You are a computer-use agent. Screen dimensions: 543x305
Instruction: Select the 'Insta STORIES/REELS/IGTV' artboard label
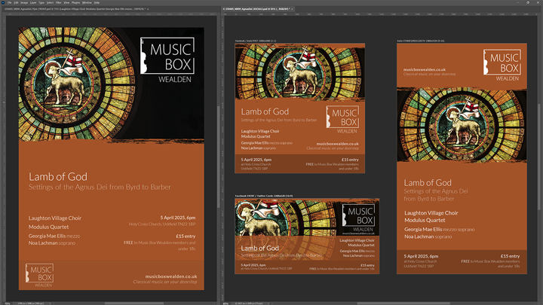click(420, 41)
